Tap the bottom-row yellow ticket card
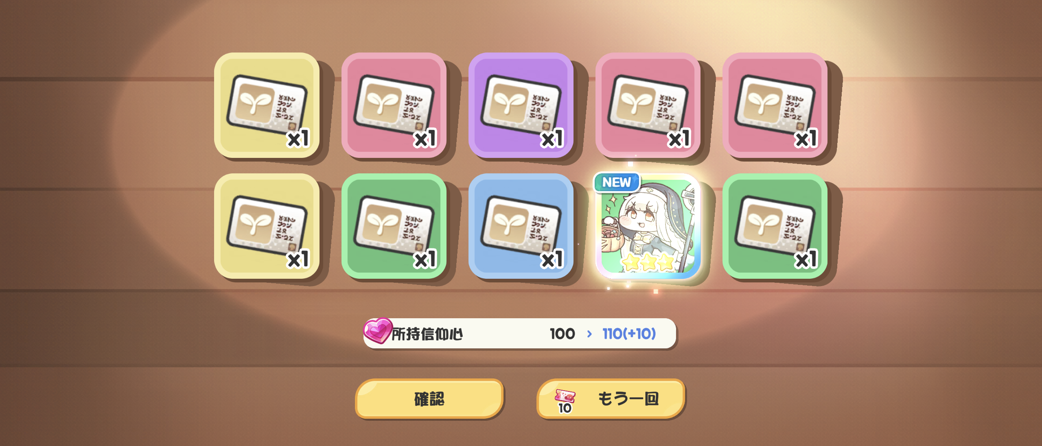Viewport: 1042px width, 446px height. point(267,226)
